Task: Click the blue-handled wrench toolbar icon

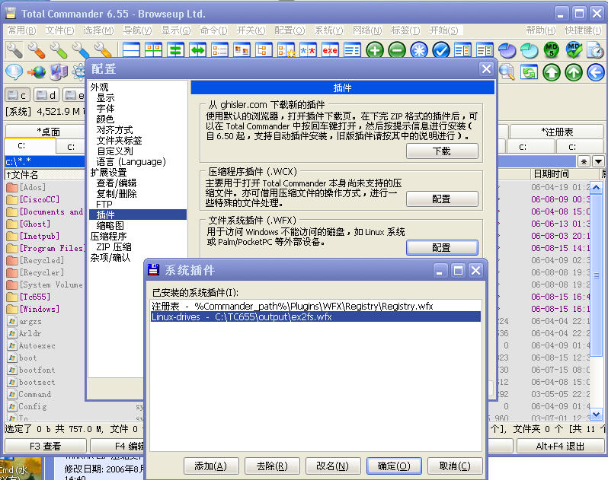Action: pos(81,50)
